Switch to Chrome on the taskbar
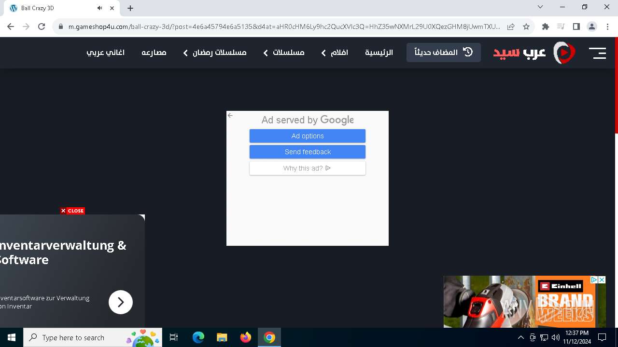Image resolution: width=618 pixels, height=347 pixels. coord(269,337)
